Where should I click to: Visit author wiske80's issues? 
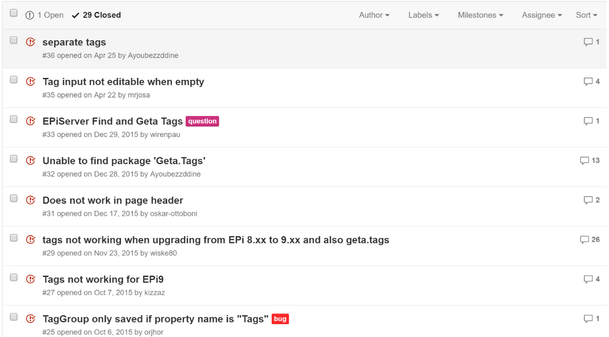click(x=164, y=253)
